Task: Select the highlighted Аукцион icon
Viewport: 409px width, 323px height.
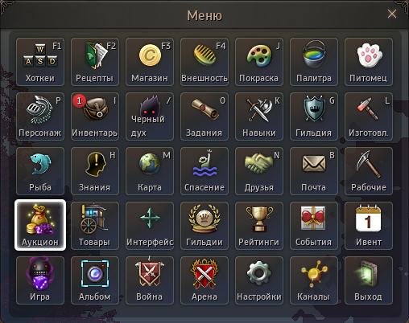Action: coord(40,225)
